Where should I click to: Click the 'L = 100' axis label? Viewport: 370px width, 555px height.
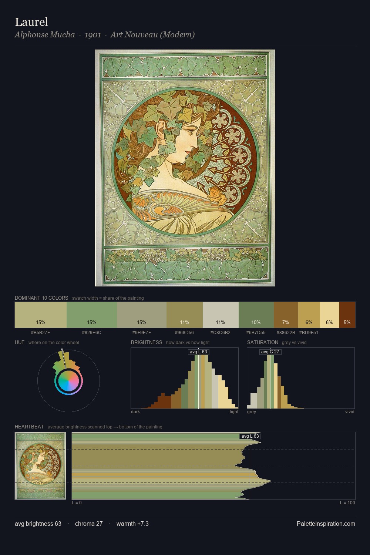(347, 503)
